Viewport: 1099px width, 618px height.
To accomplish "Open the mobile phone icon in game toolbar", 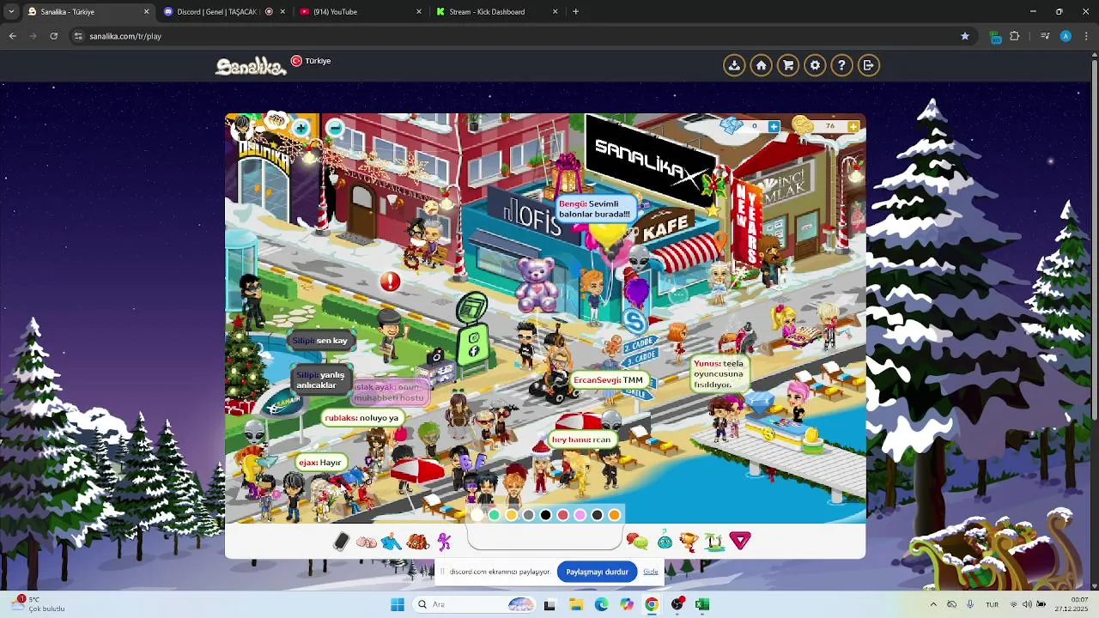I will [341, 542].
